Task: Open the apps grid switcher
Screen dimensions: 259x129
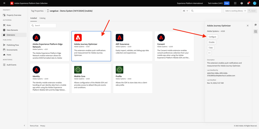Action: 235,3
